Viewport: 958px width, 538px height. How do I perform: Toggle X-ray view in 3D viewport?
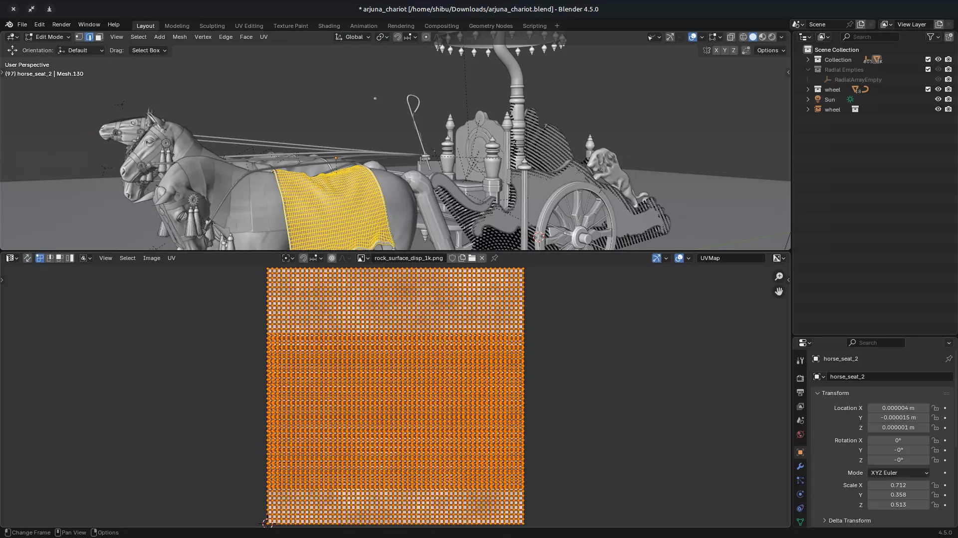tap(730, 37)
